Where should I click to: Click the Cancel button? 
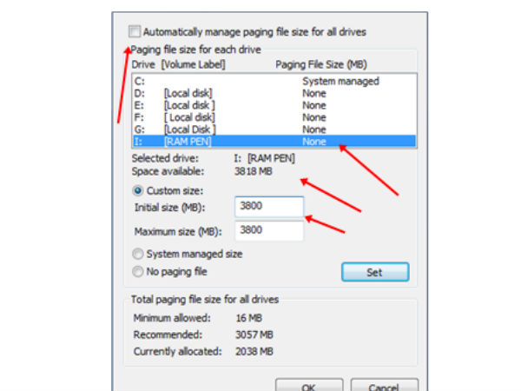(x=385, y=385)
